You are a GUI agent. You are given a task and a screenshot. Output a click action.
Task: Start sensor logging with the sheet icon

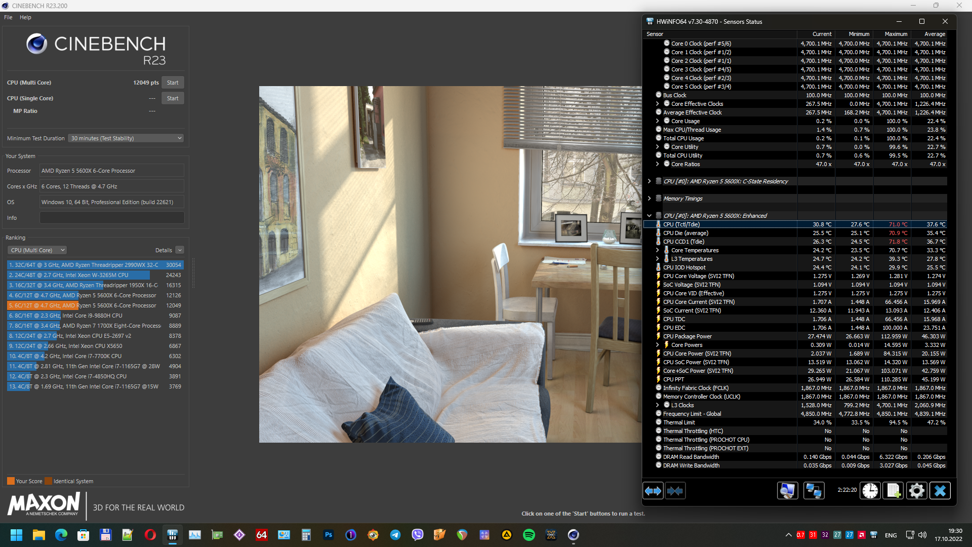pos(893,491)
